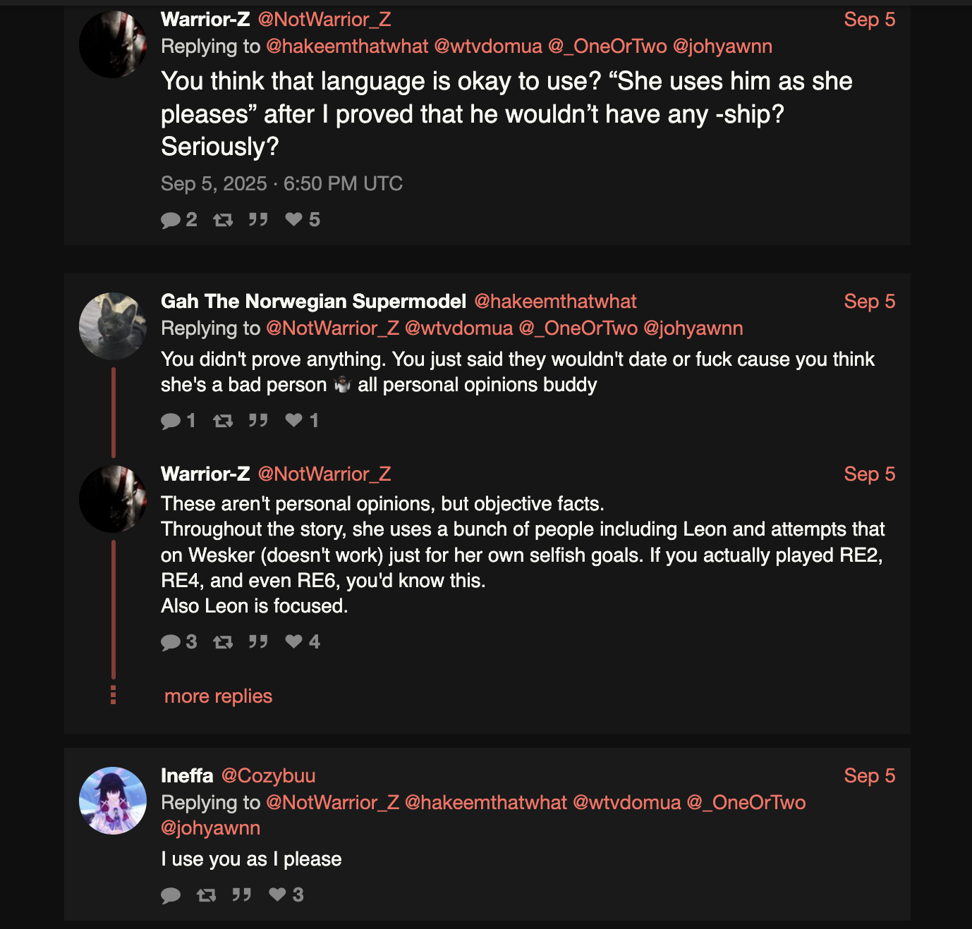Click 'Ineffa' display name
The height and width of the screenshot is (929, 972).
pos(187,775)
